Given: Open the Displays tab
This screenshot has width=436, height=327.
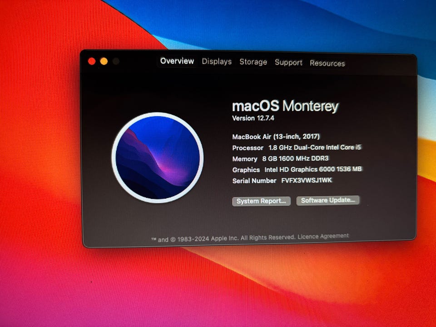Looking at the screenshot, I should coord(217,62).
